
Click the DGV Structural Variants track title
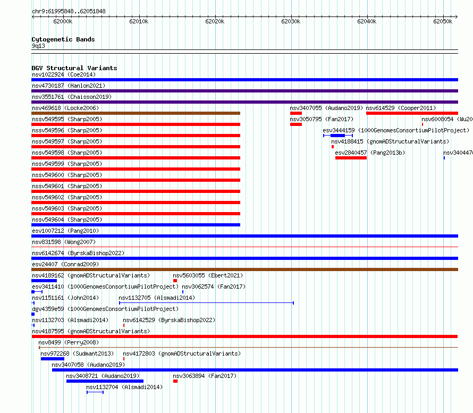click(74, 68)
